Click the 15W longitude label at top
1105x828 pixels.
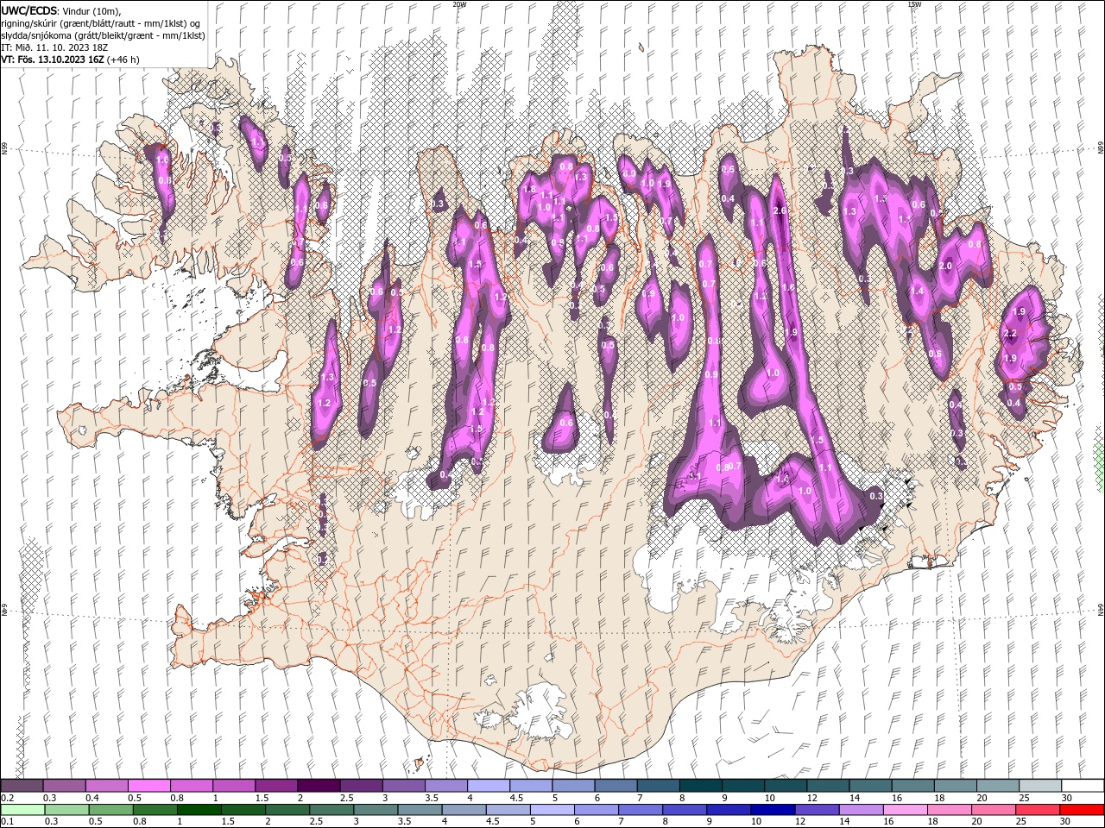click(x=913, y=4)
